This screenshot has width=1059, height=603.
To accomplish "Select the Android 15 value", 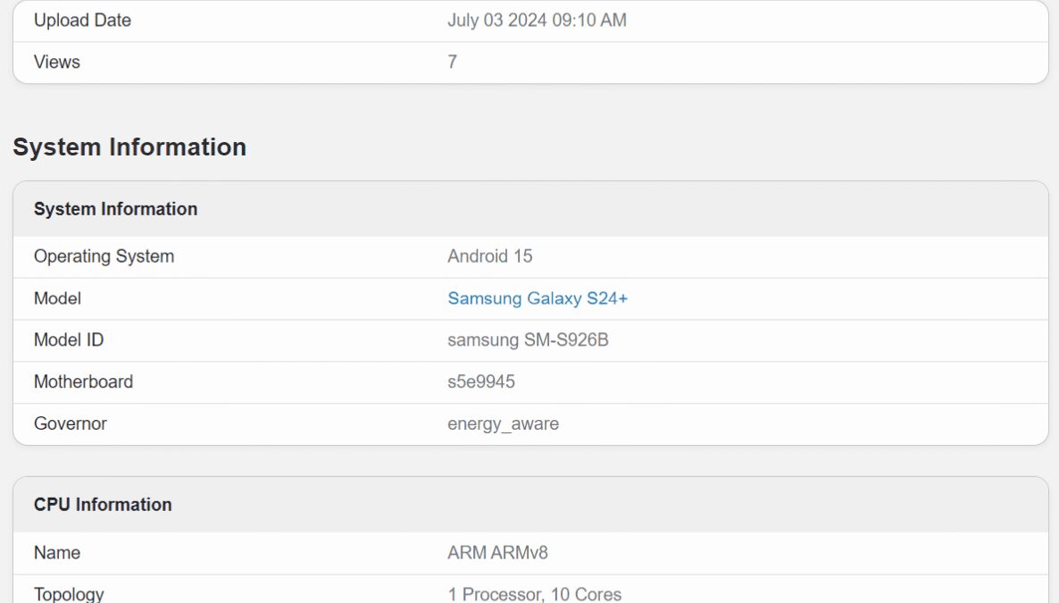I will pos(489,256).
